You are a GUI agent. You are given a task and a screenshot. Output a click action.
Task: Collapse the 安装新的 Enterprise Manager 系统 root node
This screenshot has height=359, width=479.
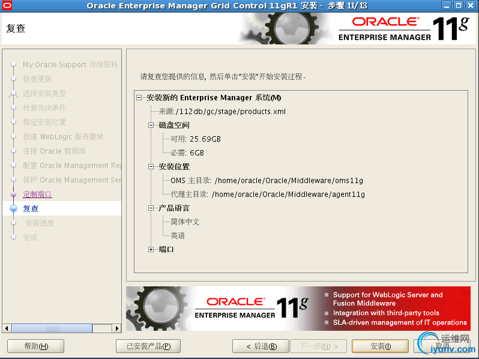point(139,98)
